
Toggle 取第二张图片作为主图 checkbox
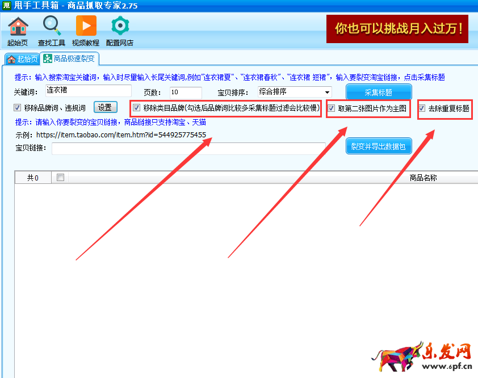point(332,108)
